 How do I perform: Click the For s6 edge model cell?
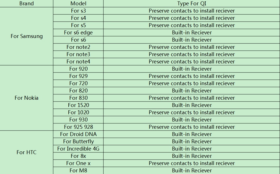pos(78,32)
